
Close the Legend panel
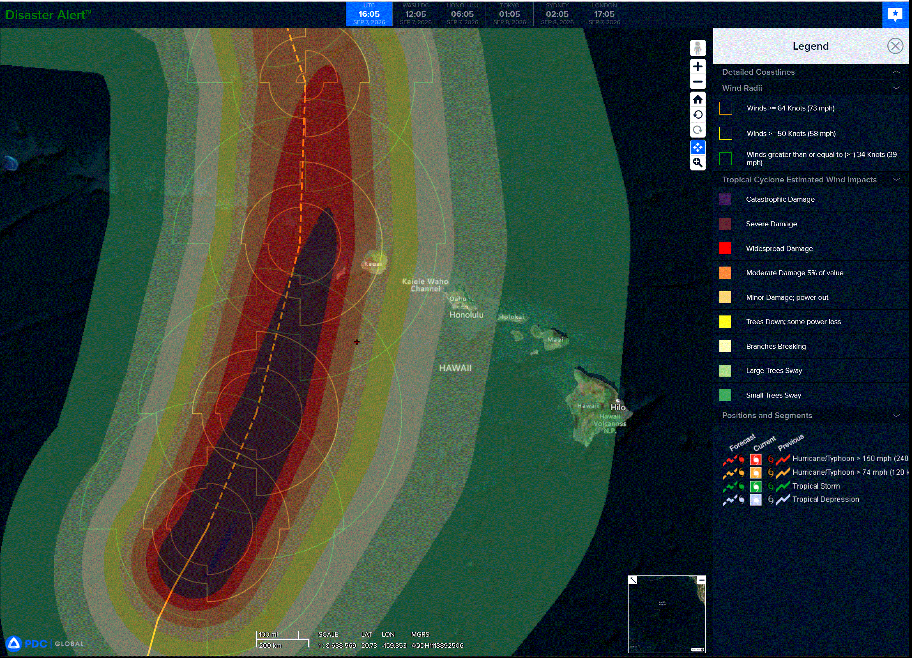[895, 46]
